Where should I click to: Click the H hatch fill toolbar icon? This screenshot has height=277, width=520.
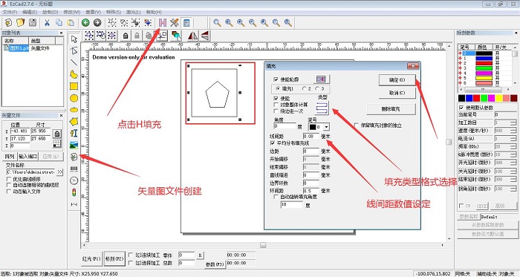click(x=163, y=22)
